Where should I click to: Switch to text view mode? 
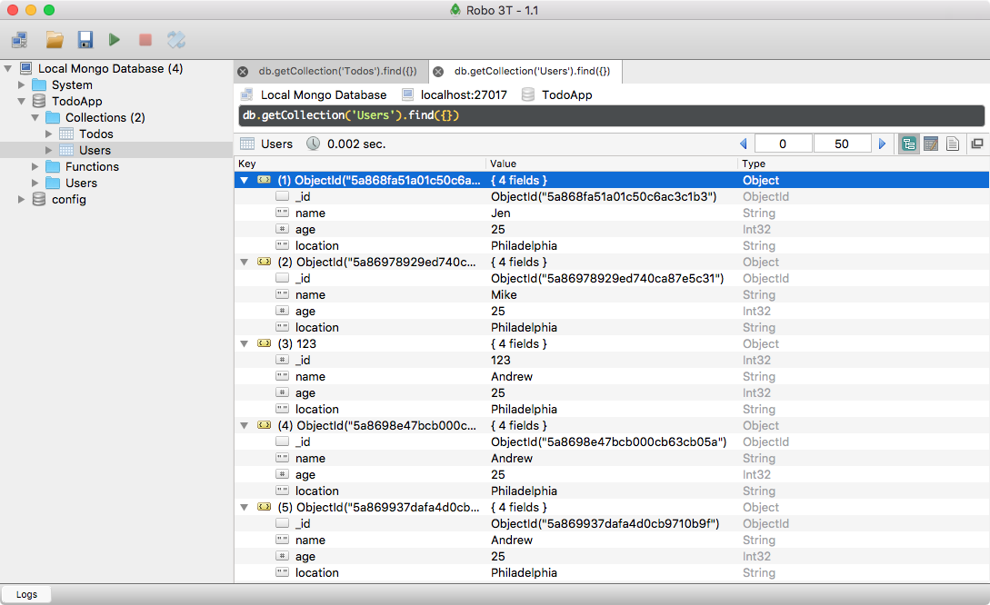tap(953, 144)
